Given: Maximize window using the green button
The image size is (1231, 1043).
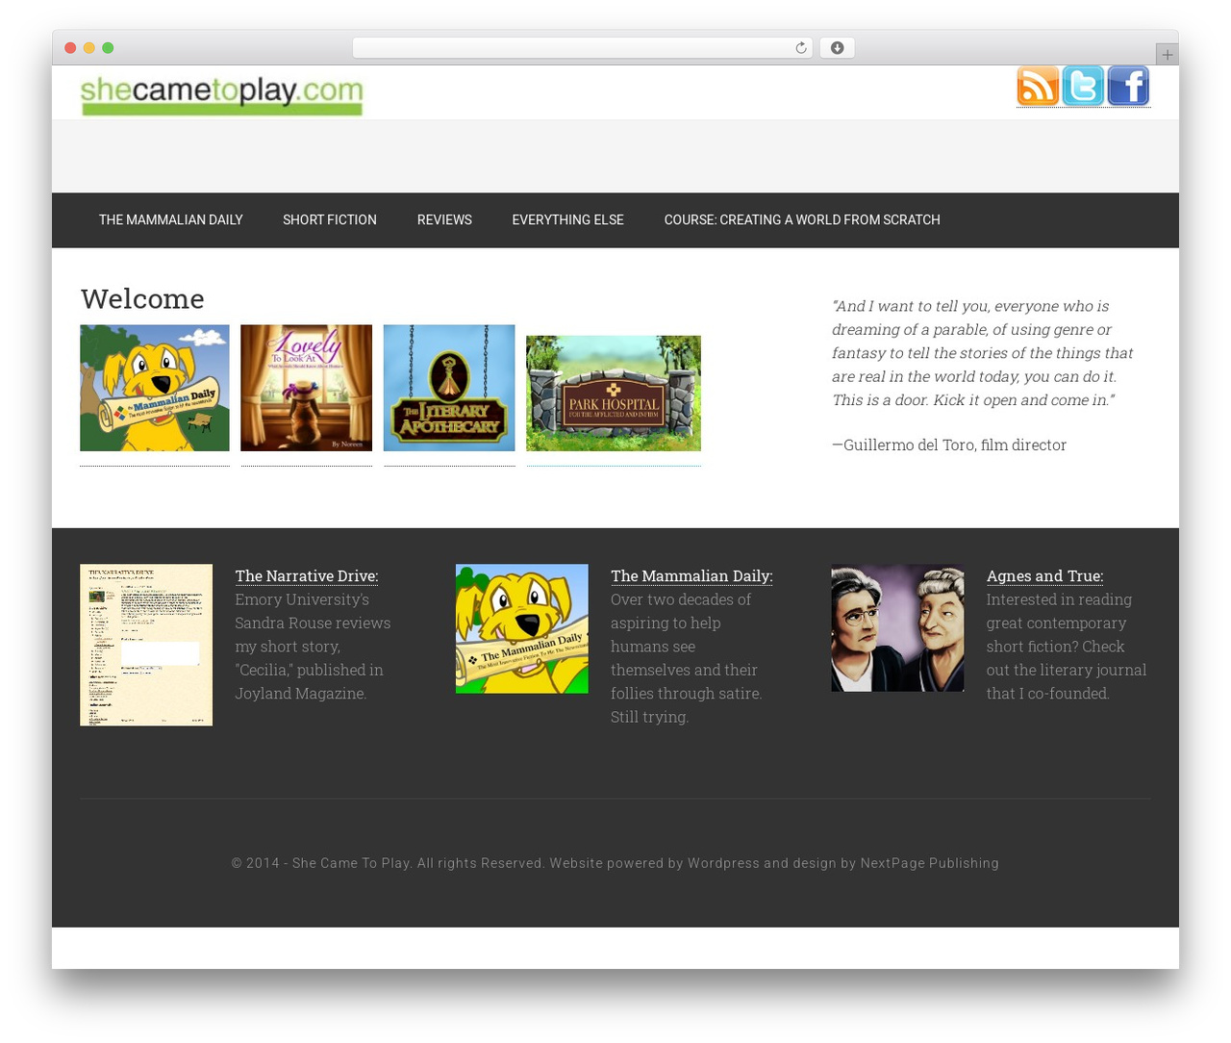Looking at the screenshot, I should (x=108, y=48).
